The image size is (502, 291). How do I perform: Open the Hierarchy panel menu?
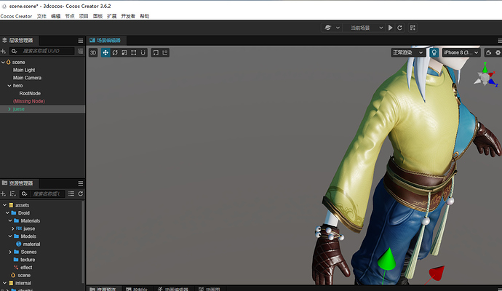[80, 41]
